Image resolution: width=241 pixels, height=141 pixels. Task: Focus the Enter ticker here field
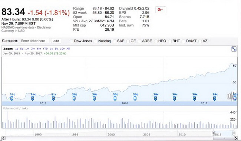pyautogui.click(x=35, y=41)
